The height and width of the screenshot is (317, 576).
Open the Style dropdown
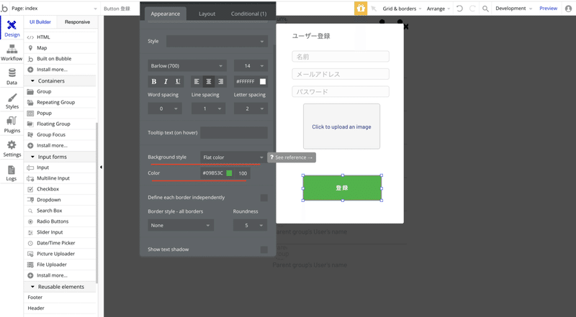point(217,41)
